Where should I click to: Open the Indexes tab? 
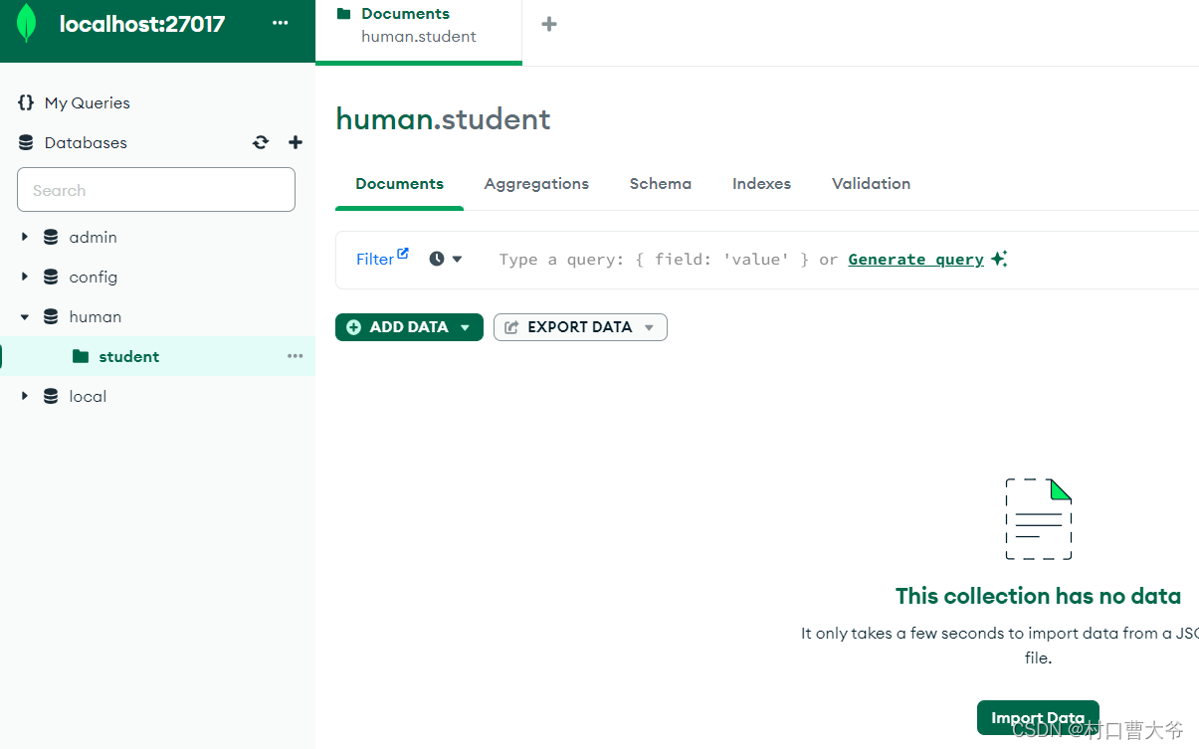click(760, 183)
